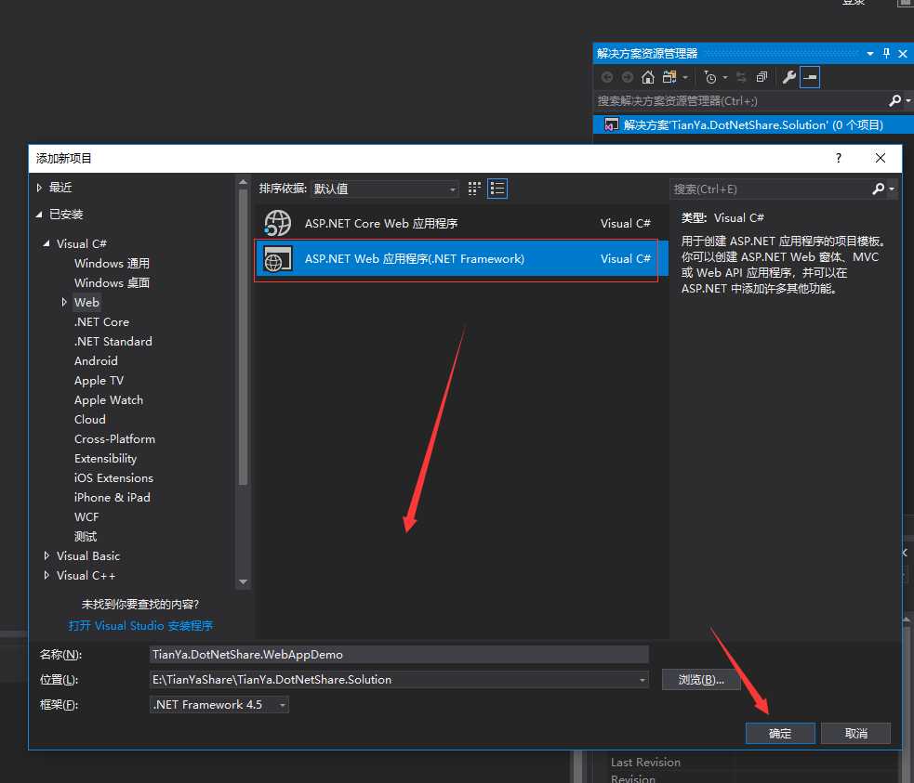Screen dimensions: 914x783
Task: Click the 名称 project name field
Action: pyautogui.click(x=399, y=654)
